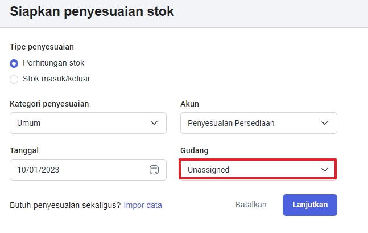Select the Perhitungan stok radio button

14,63
